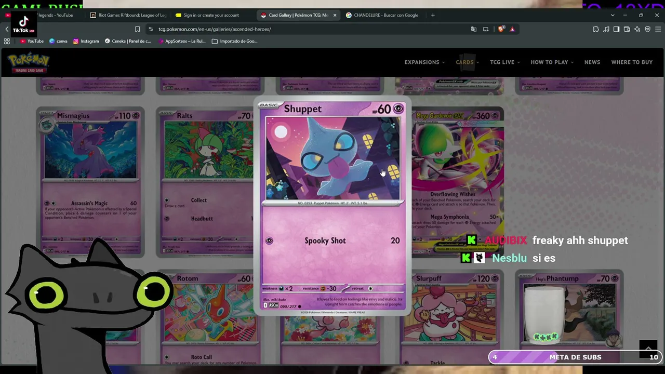
Task: Open Ceneka Panel bookmark
Action: [x=128, y=41]
